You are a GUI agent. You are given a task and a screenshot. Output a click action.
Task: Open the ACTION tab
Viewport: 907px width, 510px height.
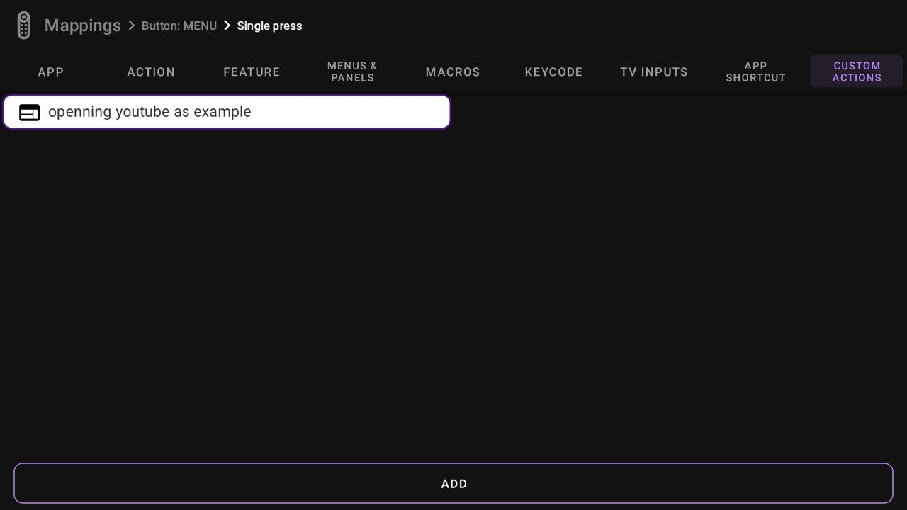(151, 72)
